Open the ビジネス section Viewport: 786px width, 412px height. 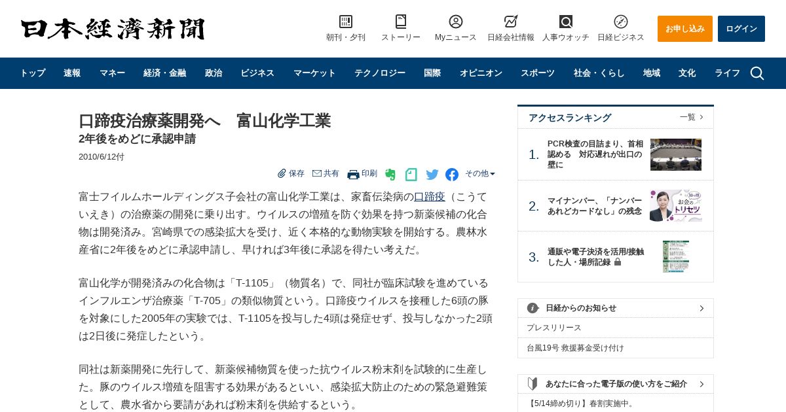(x=257, y=73)
